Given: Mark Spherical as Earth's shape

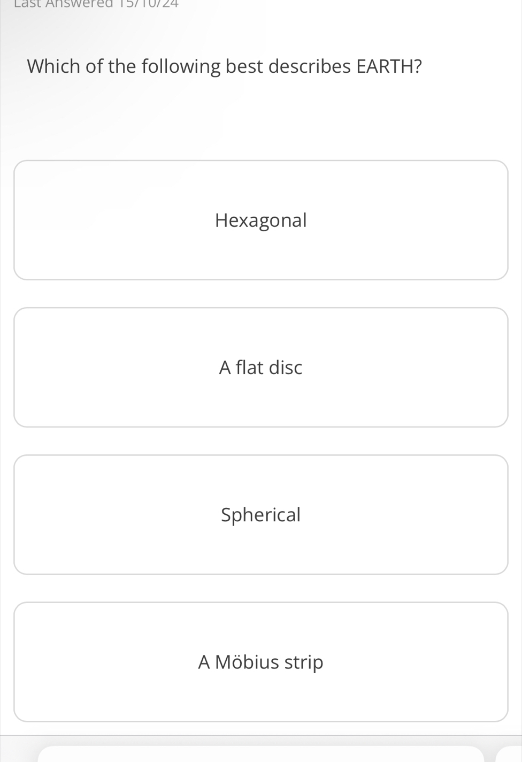Looking at the screenshot, I should pyautogui.click(x=260, y=515).
